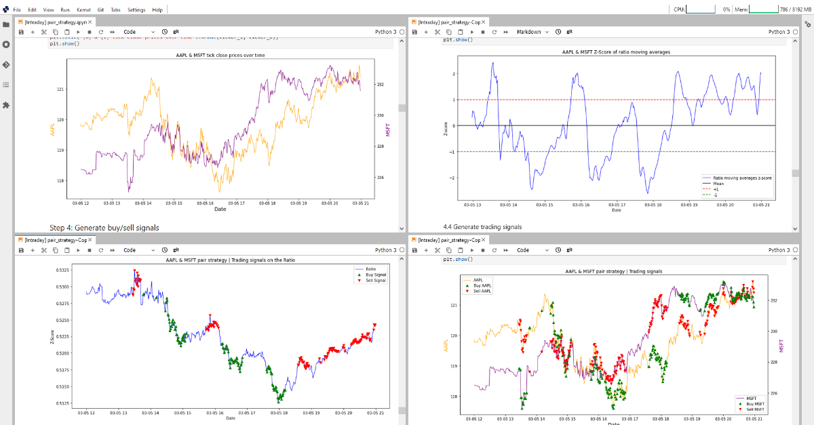Open the Extension Manager puzzle icon
Image resolution: width=814 pixels, height=425 pixels.
click(x=6, y=105)
